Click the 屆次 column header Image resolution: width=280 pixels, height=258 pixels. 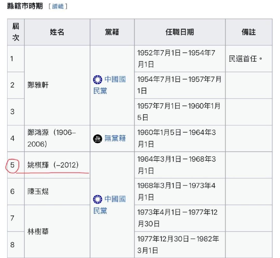pyautogui.click(x=16, y=32)
